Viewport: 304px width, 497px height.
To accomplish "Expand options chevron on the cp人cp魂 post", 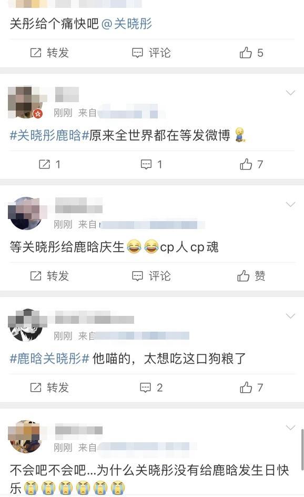I will (x=290, y=204).
